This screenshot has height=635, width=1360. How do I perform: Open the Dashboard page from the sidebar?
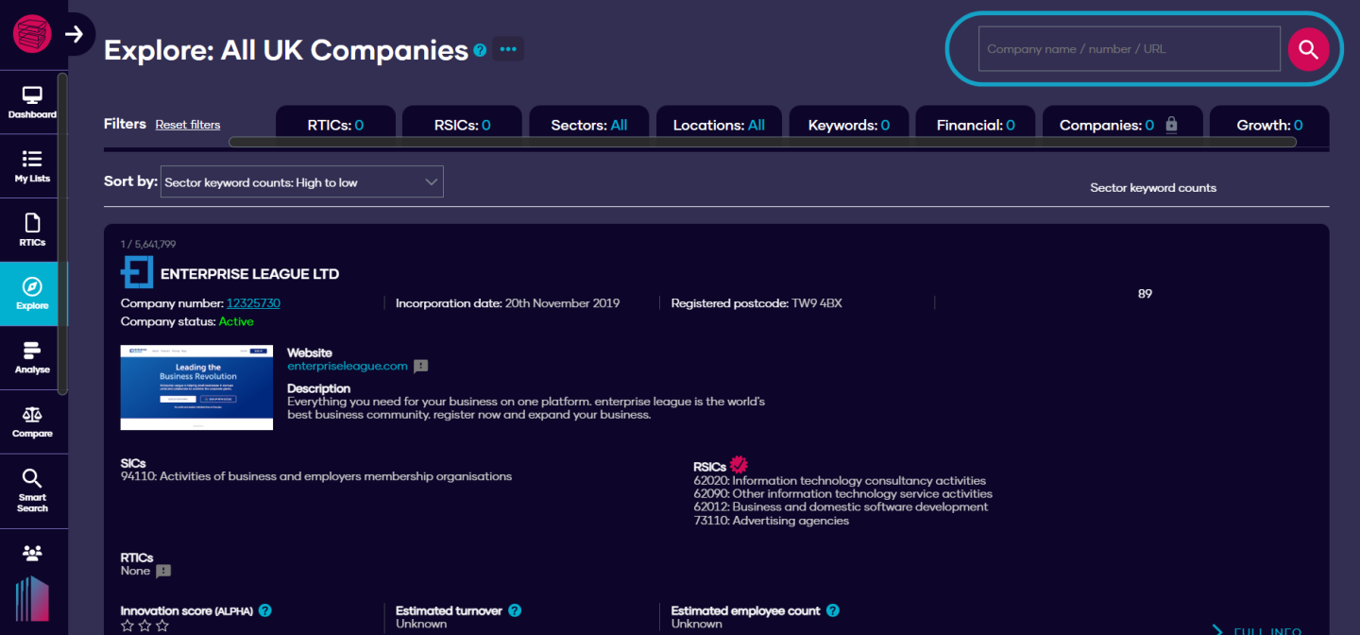(x=32, y=102)
